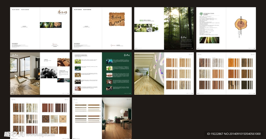Open the corridor with oval wall cutouts photo
This screenshot has height=139, width=266.
click(x=149, y=73)
